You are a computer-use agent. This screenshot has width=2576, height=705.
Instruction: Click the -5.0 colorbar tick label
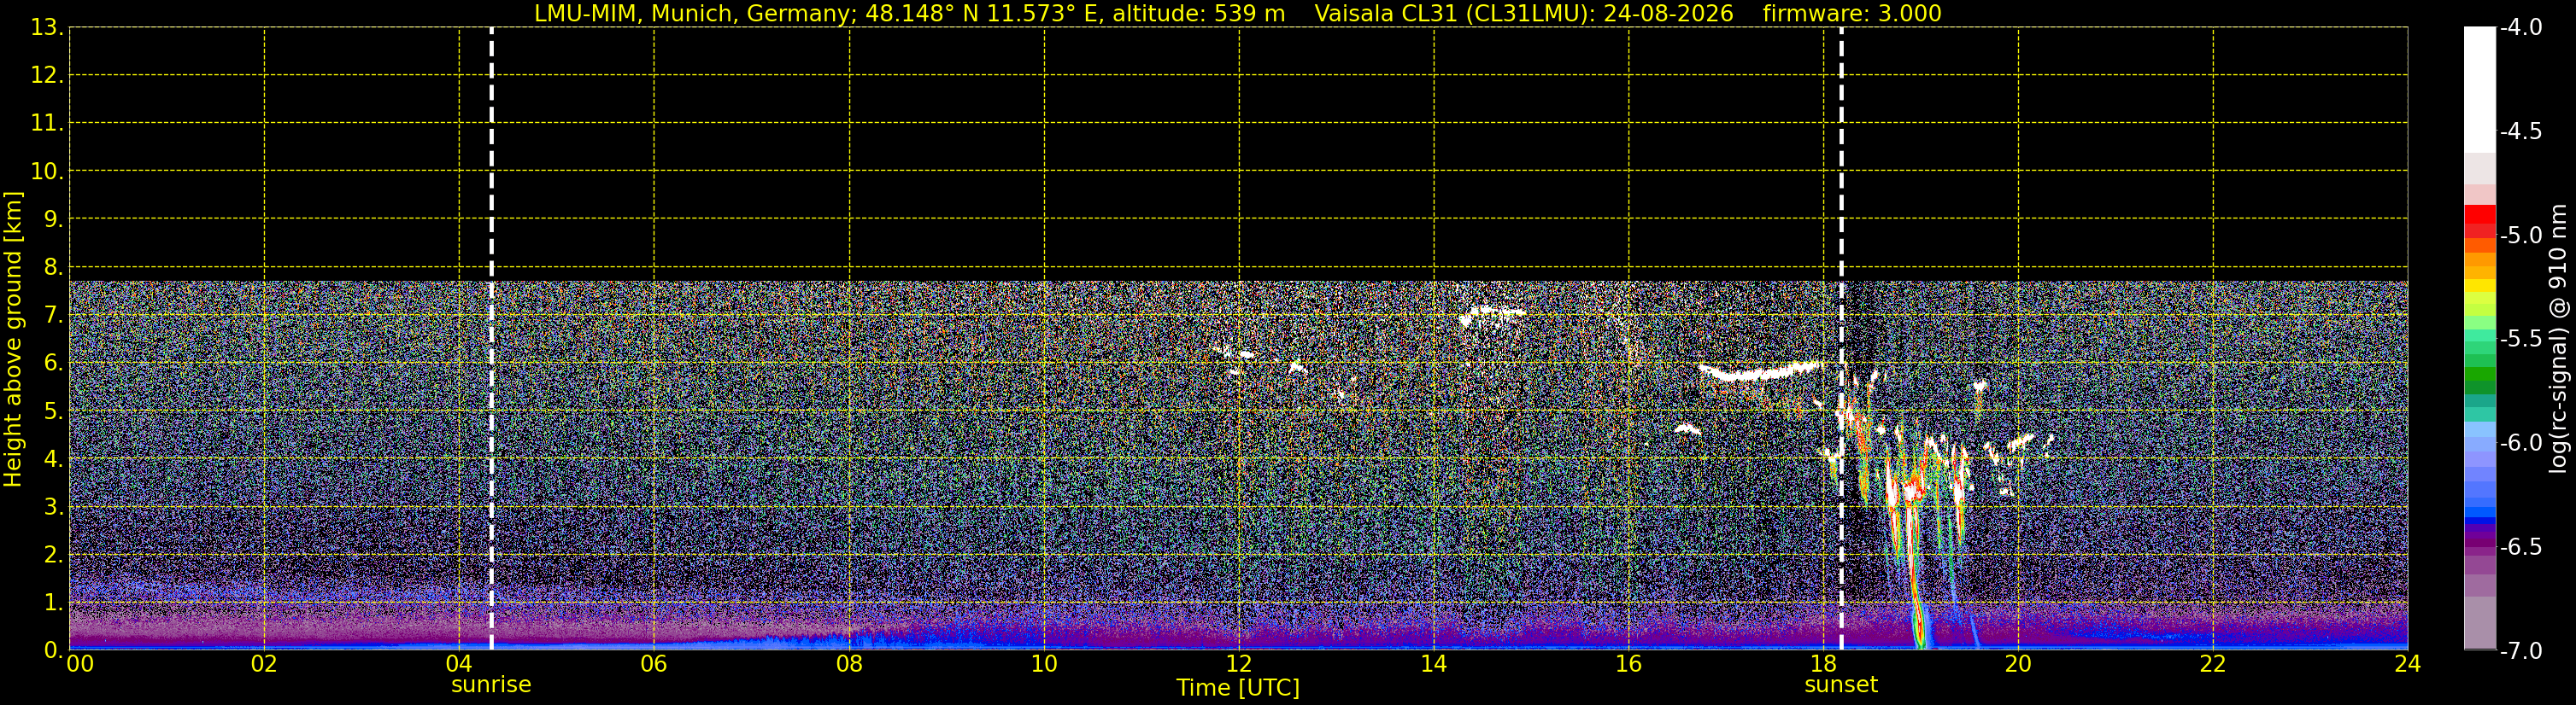click(x=2520, y=236)
